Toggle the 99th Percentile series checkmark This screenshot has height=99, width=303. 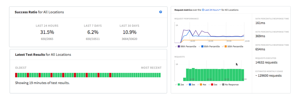pyautogui.click(x=176, y=47)
